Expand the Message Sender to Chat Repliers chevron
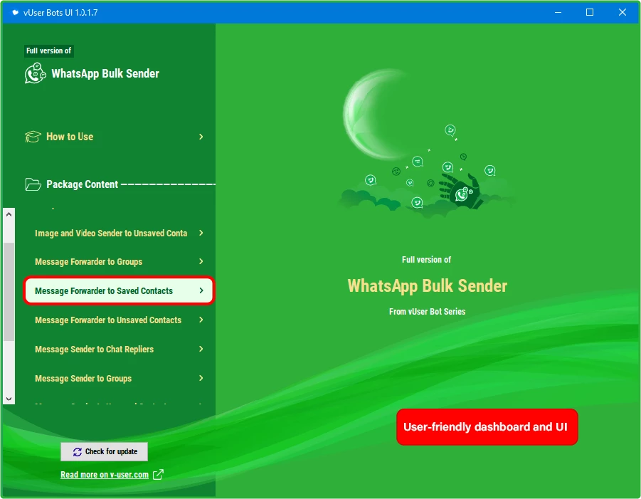Screen dimensions: 641x499 [x=201, y=349]
